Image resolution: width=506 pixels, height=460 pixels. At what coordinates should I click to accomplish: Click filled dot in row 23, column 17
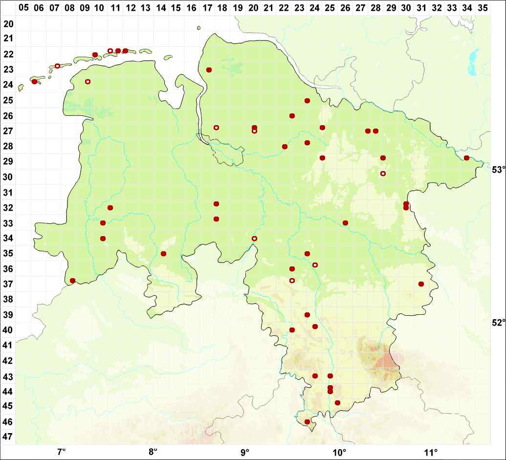(209, 70)
